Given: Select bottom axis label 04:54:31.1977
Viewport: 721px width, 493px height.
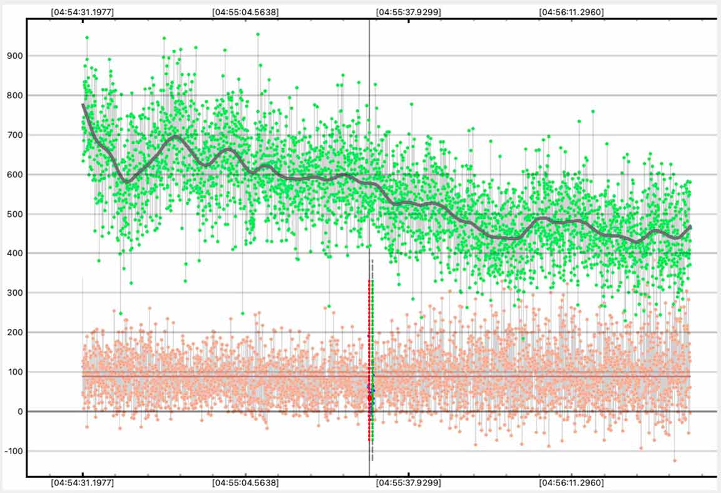Looking at the screenshot, I should coord(83,483).
